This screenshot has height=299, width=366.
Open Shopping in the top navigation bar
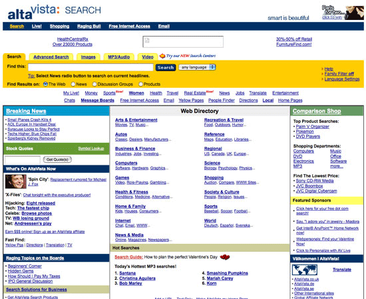pos(59,27)
